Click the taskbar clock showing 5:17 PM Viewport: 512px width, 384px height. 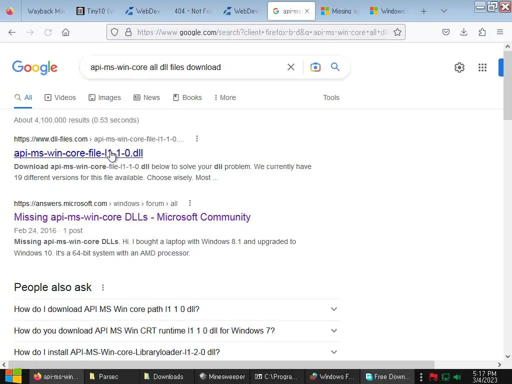pos(484,377)
